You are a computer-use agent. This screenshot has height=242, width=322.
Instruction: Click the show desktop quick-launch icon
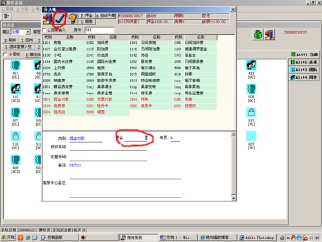point(35,237)
